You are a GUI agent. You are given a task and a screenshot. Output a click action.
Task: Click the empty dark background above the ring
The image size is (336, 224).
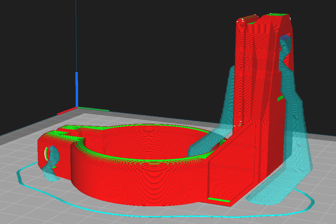tap(153, 61)
